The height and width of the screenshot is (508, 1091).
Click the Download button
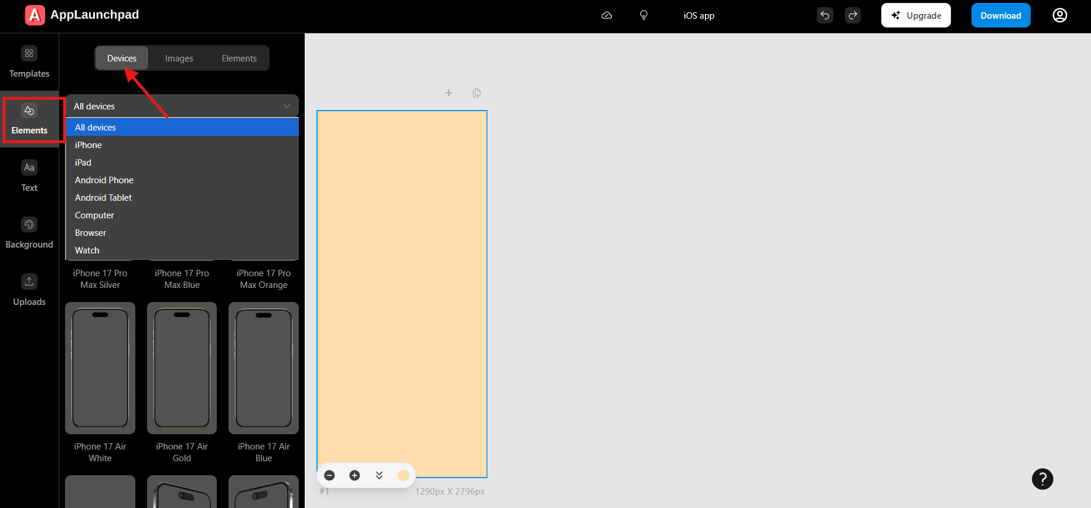[1000, 15]
